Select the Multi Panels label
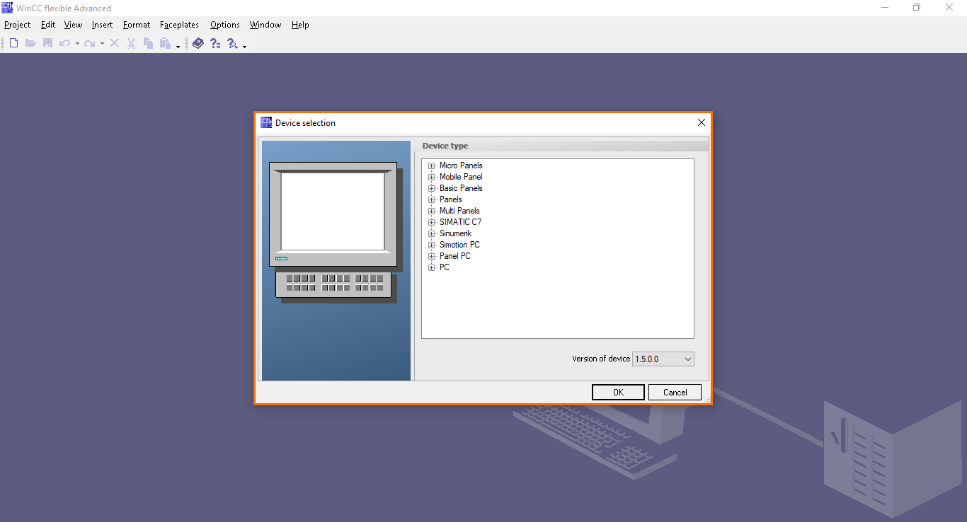This screenshot has height=522, width=967. click(x=459, y=211)
